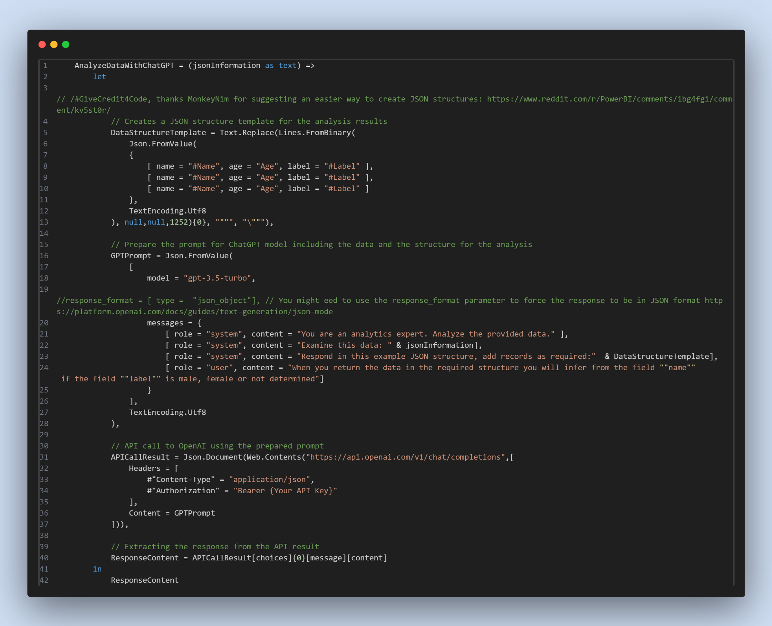This screenshot has width=772, height=626.
Task: Click the platform.openai.com json-mode URL
Action: (389, 306)
